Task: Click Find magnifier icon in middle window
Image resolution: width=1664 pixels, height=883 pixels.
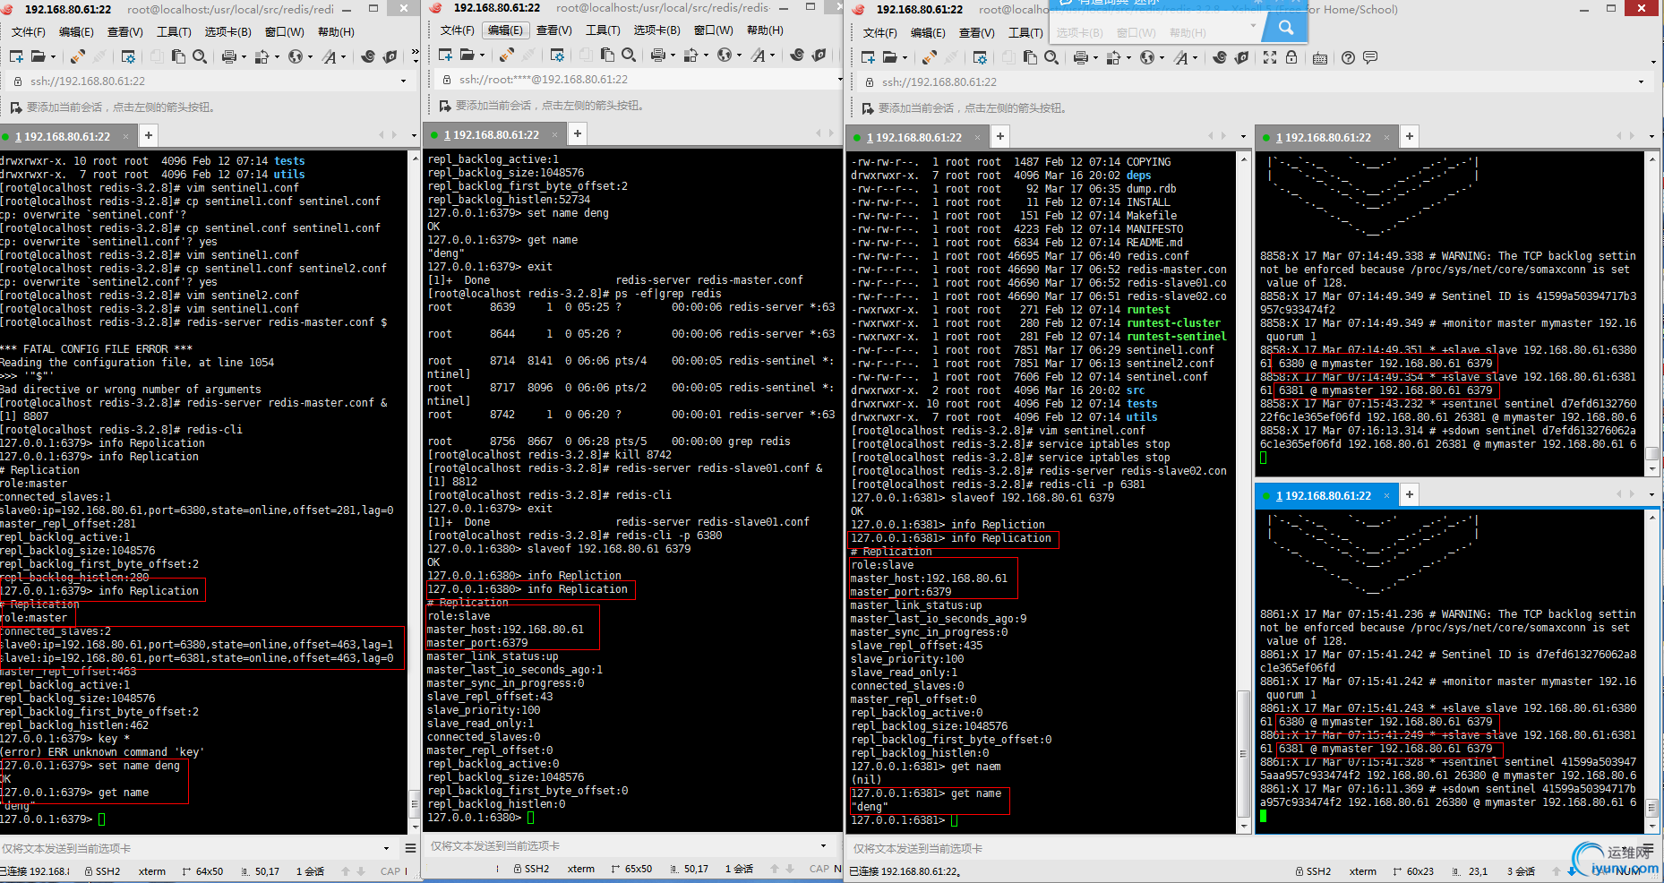Action: pos(629,55)
